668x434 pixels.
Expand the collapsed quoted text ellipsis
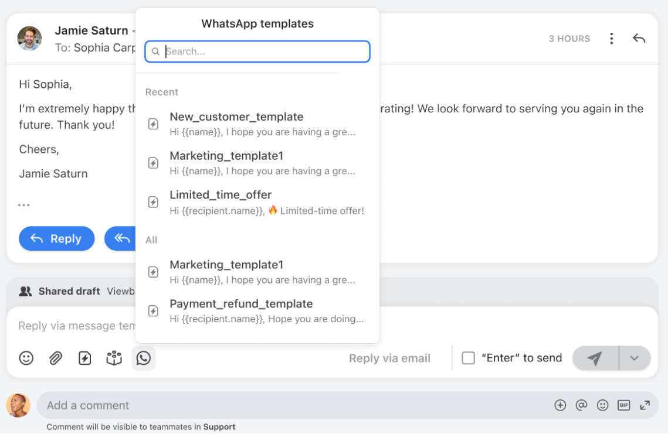coord(24,205)
